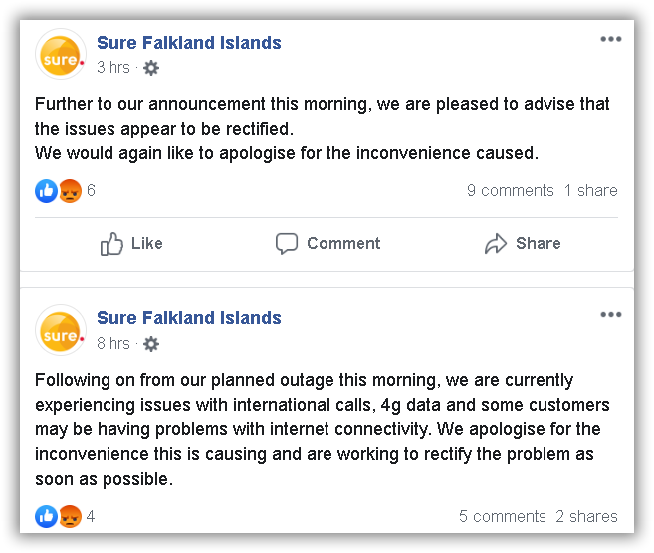Click the thumbs-up reaction icon on the second post

47,517
